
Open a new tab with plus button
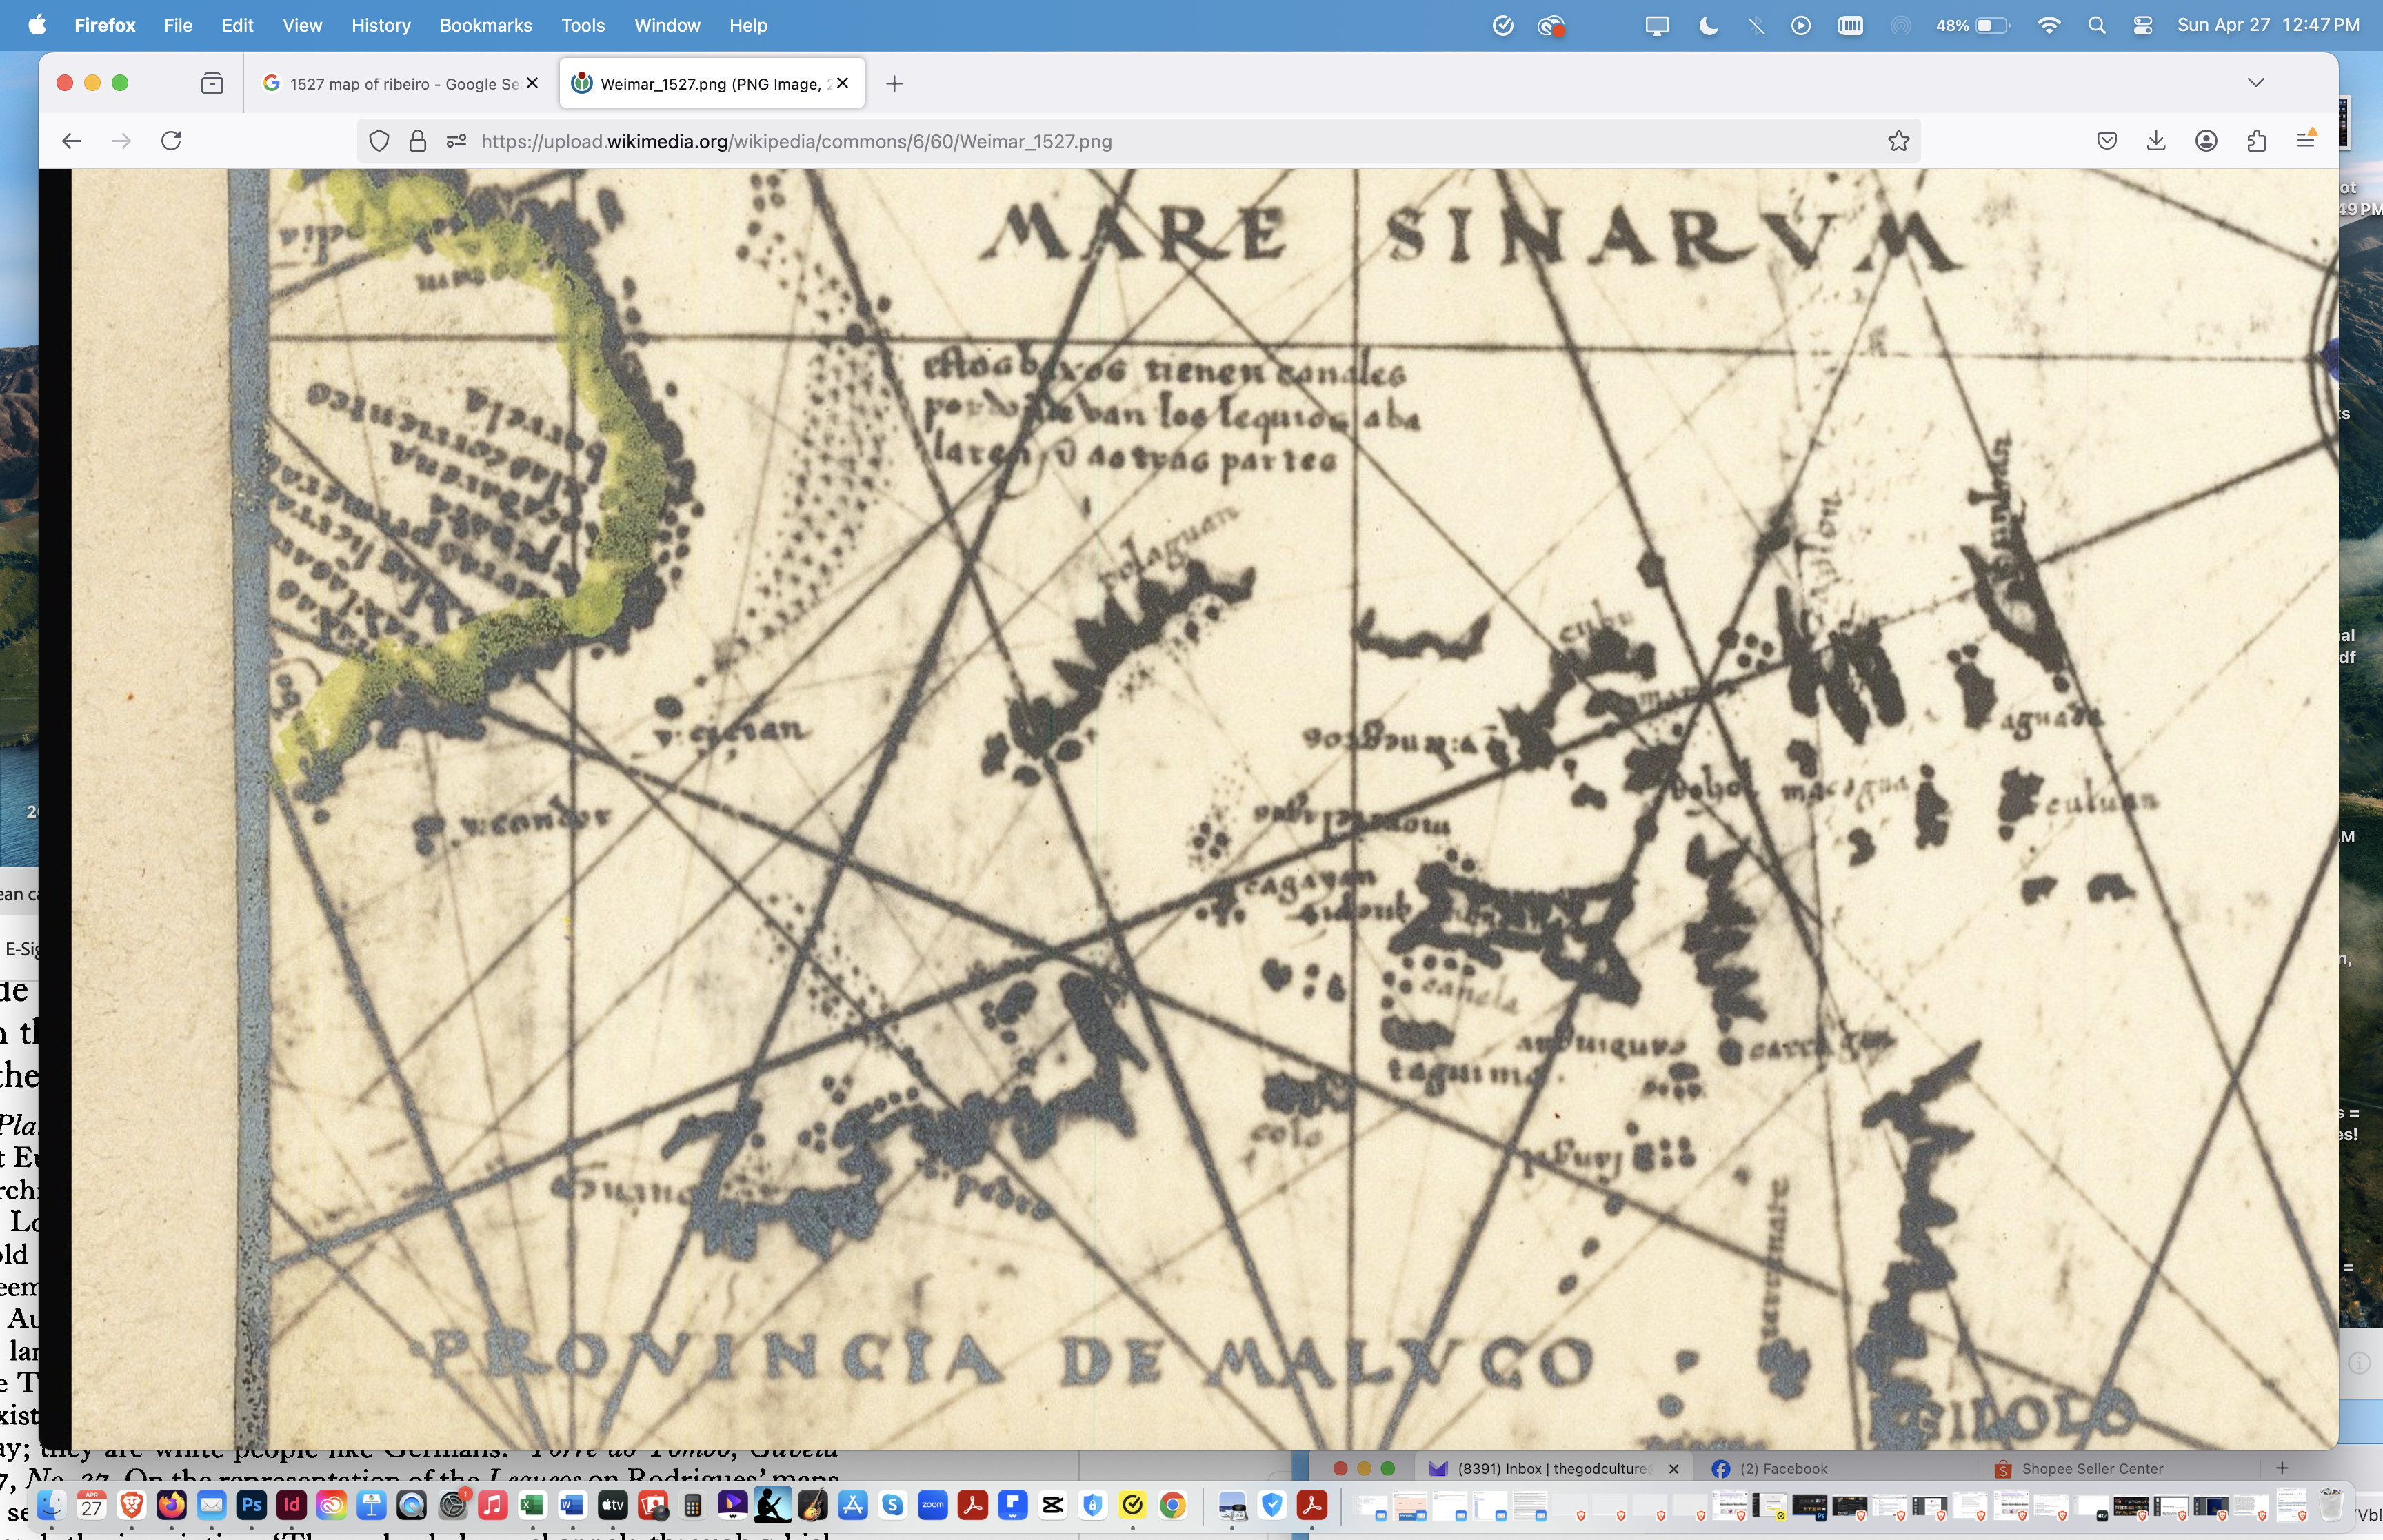(x=894, y=84)
